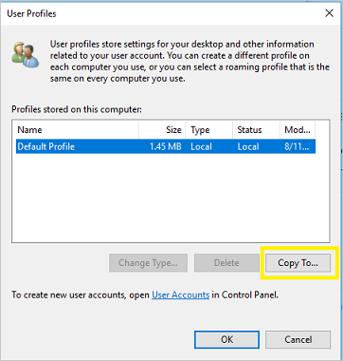Click the Mod... column header
The height and width of the screenshot is (361, 343).
point(298,130)
